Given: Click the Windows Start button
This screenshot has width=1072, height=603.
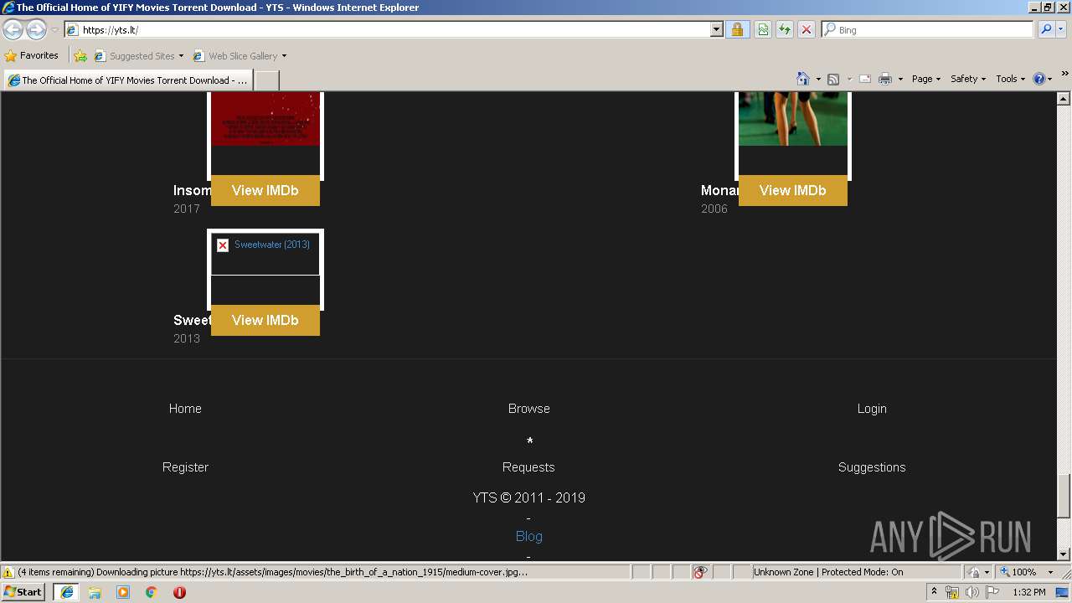Looking at the screenshot, I should 23,592.
